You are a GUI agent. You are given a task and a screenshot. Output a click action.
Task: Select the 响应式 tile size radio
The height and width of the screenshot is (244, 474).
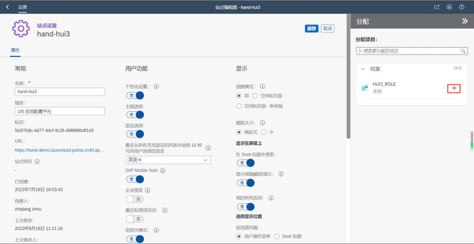click(x=239, y=132)
